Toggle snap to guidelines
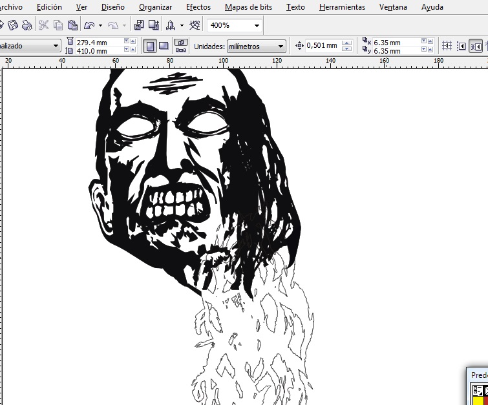 tap(461, 47)
